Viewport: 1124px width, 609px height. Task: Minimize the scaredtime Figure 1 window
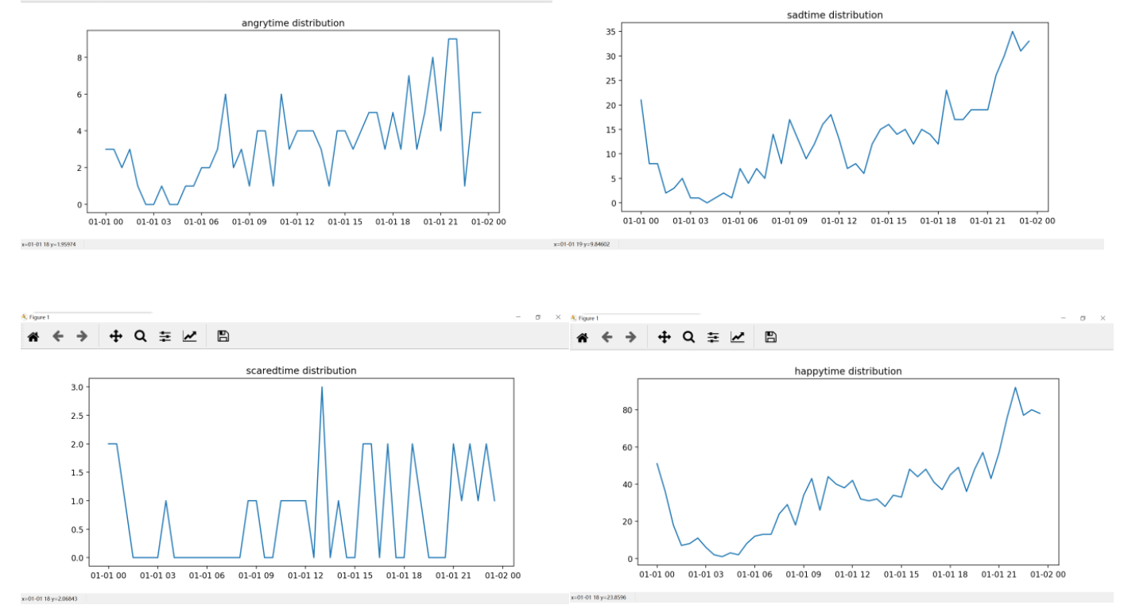coord(518,317)
